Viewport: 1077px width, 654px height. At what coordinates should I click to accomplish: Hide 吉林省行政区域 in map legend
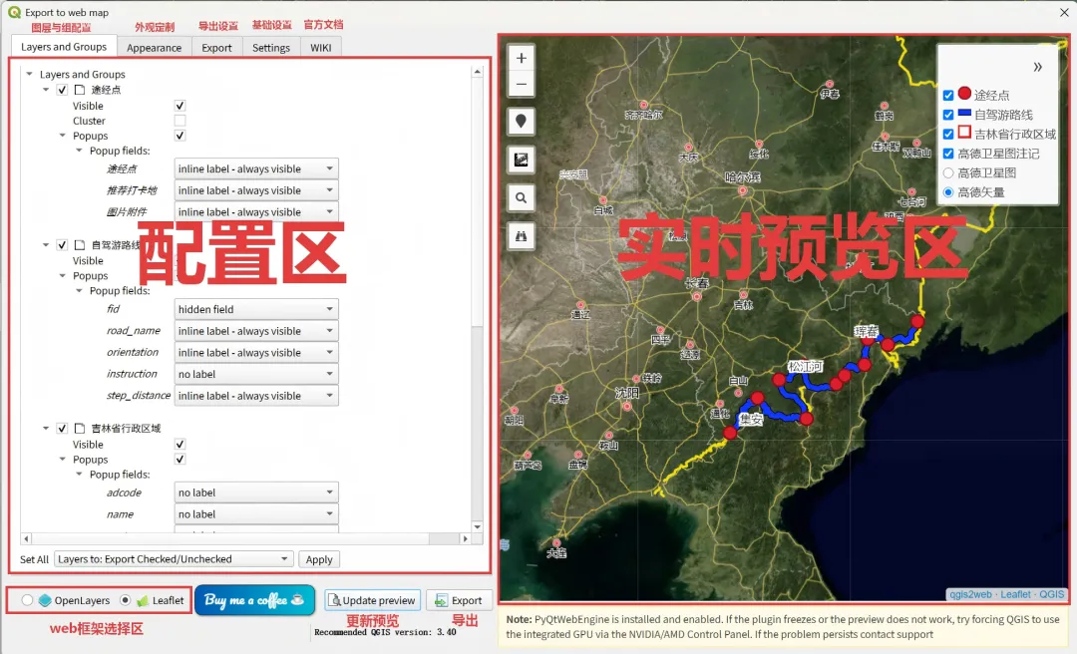[948, 134]
